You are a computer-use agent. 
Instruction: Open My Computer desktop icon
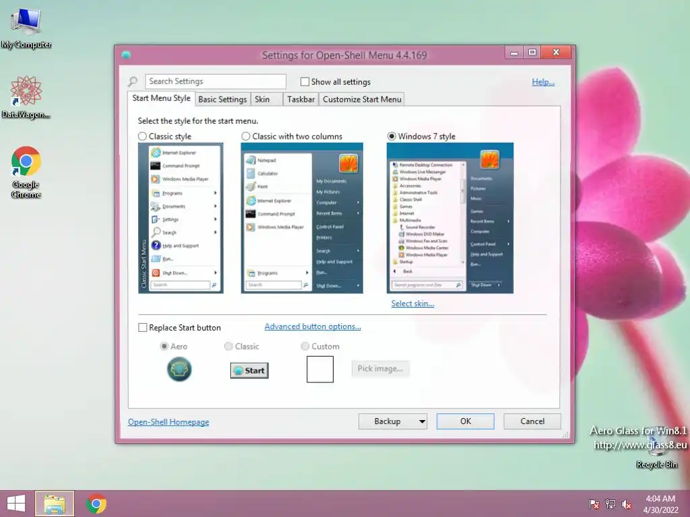coord(26,28)
